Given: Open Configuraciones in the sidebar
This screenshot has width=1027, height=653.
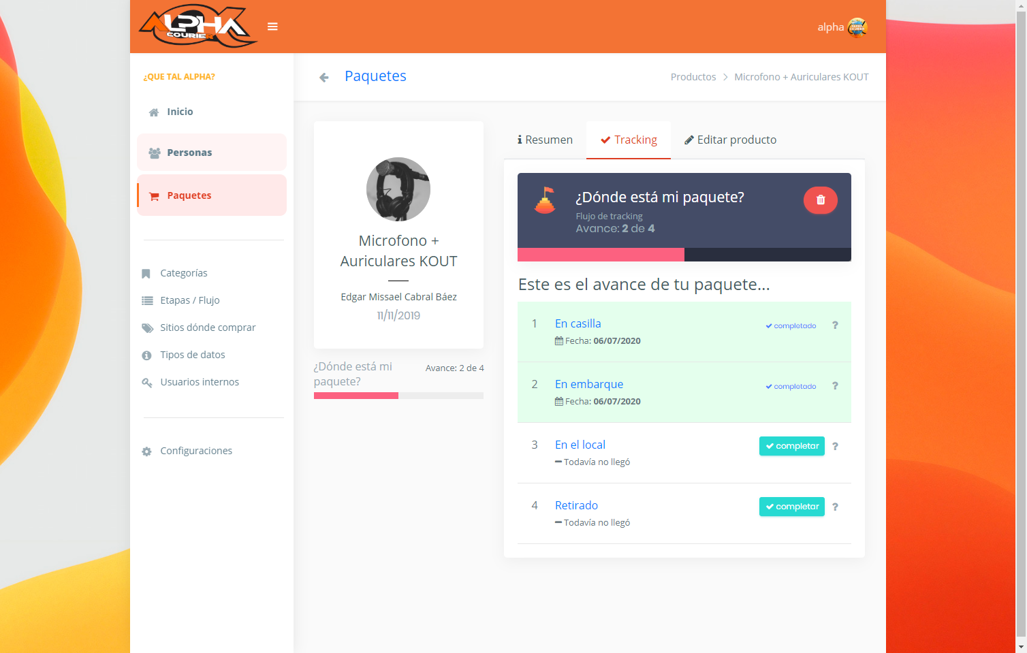Looking at the screenshot, I should tap(196, 451).
